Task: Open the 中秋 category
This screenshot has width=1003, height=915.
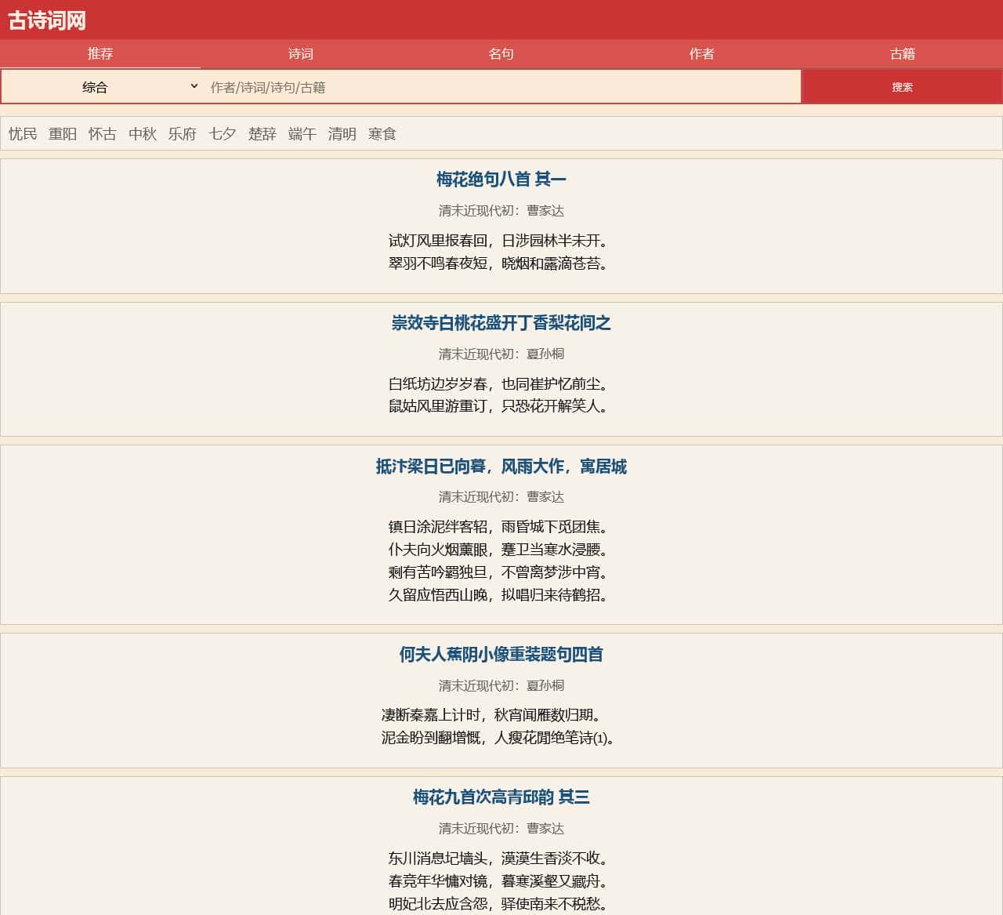Action: tap(142, 134)
